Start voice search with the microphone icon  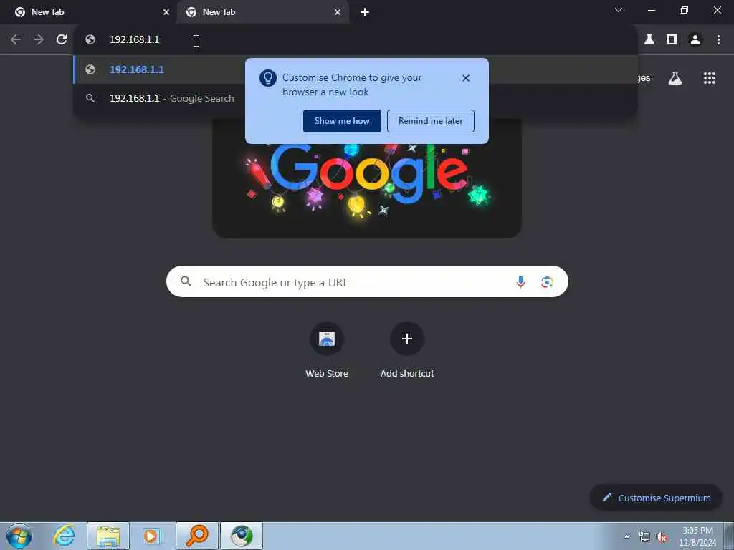pyautogui.click(x=520, y=281)
